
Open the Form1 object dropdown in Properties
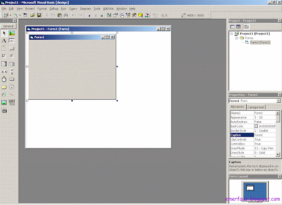(x=278, y=101)
